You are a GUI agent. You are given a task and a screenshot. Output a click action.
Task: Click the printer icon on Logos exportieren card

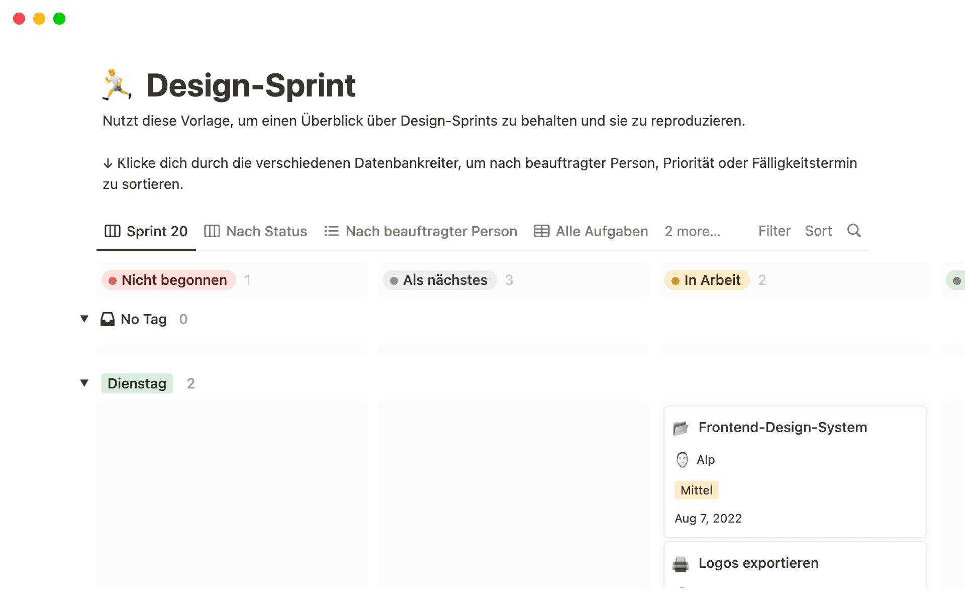681,564
